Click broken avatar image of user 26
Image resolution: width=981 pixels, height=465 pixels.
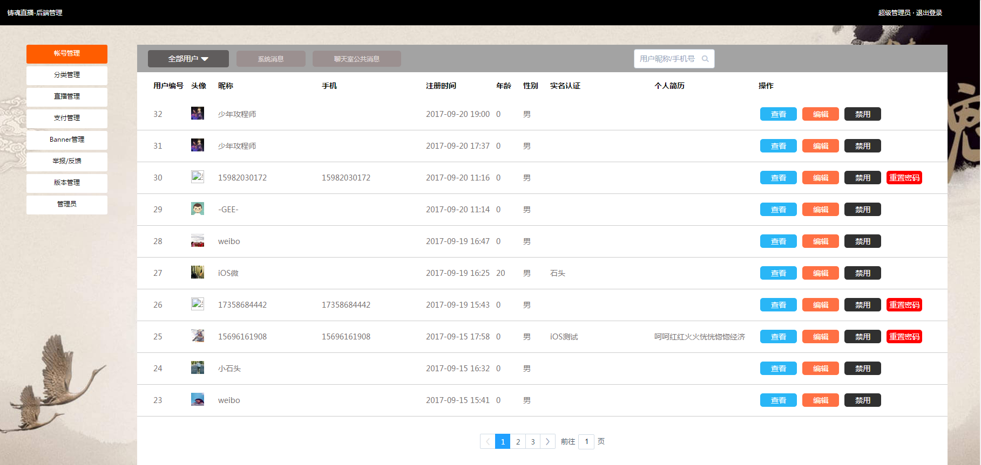[x=198, y=304]
